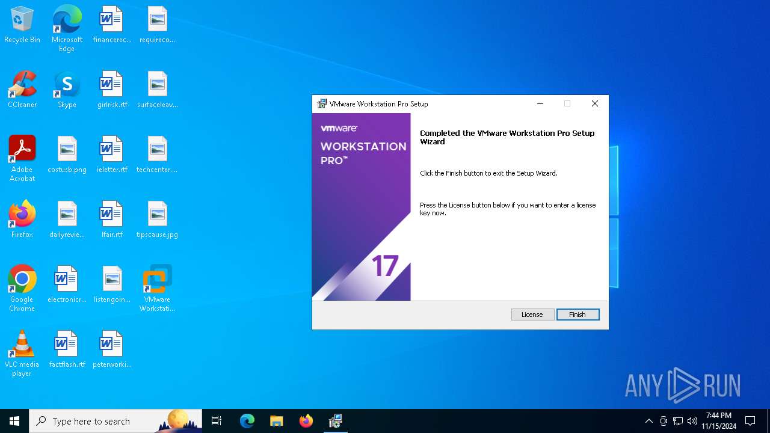The width and height of the screenshot is (770, 433).
Task: Open the volume control tray icon
Action: (692, 421)
